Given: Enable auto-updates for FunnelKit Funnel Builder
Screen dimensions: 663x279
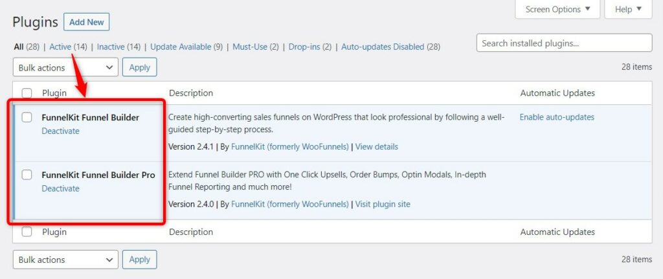Looking at the screenshot, I should (x=557, y=117).
